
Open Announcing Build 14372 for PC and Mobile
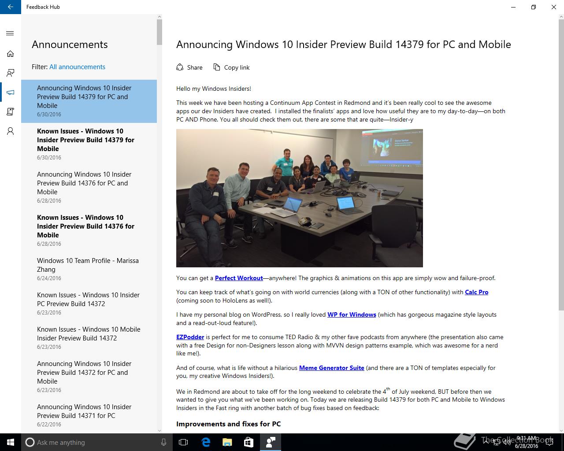(89, 377)
